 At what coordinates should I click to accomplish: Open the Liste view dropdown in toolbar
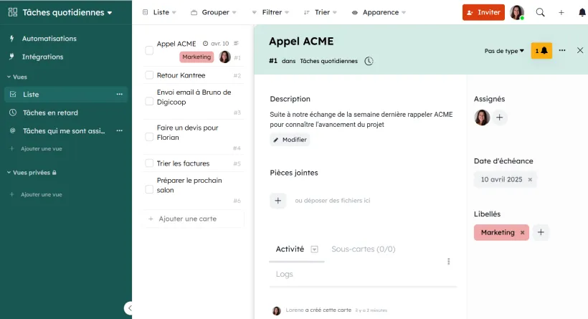(x=159, y=12)
